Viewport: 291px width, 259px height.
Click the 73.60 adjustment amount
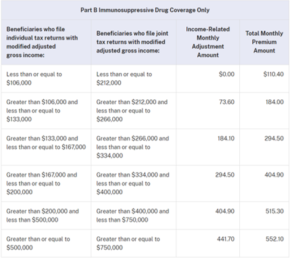(x=227, y=102)
